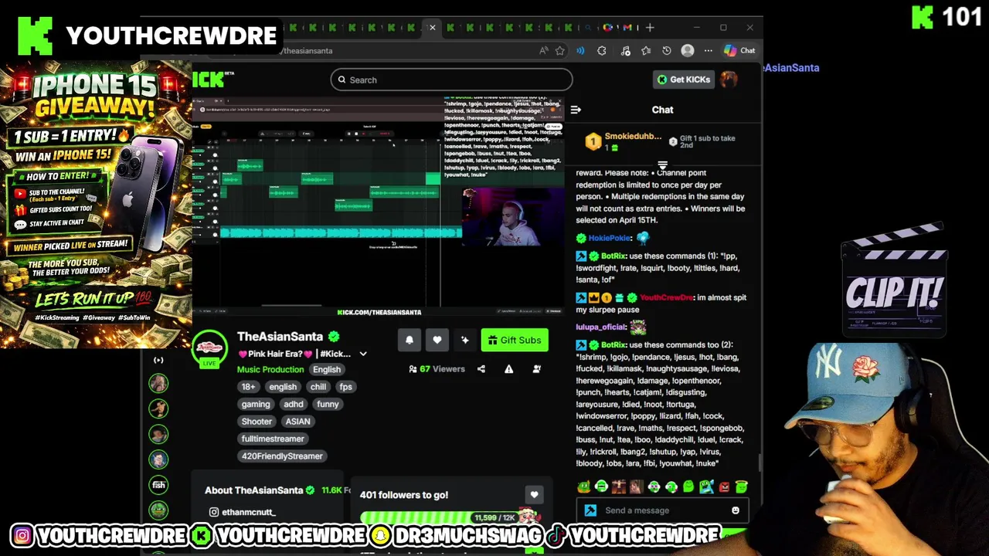The height and width of the screenshot is (556, 989).
Task: Select the English language tag
Action: coord(327,369)
